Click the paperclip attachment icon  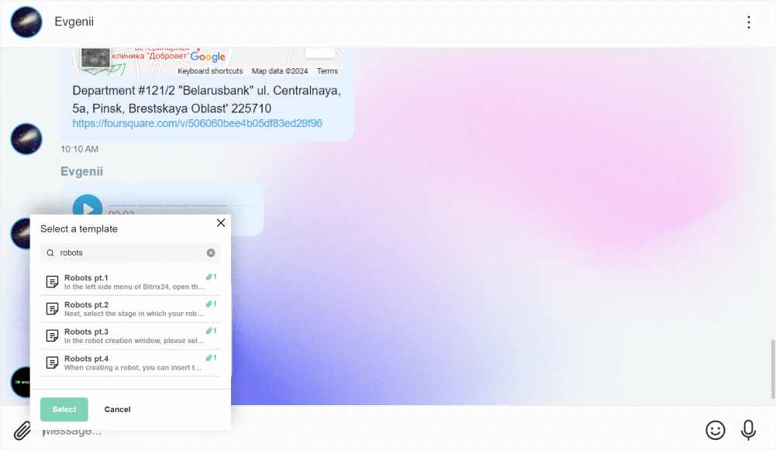(22, 431)
